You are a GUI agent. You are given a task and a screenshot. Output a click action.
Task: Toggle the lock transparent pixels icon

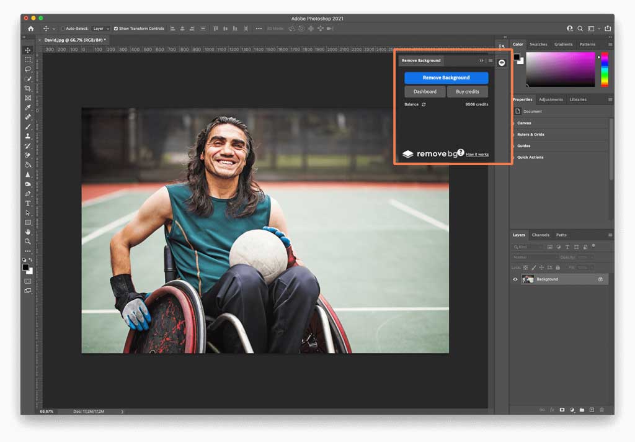526,268
